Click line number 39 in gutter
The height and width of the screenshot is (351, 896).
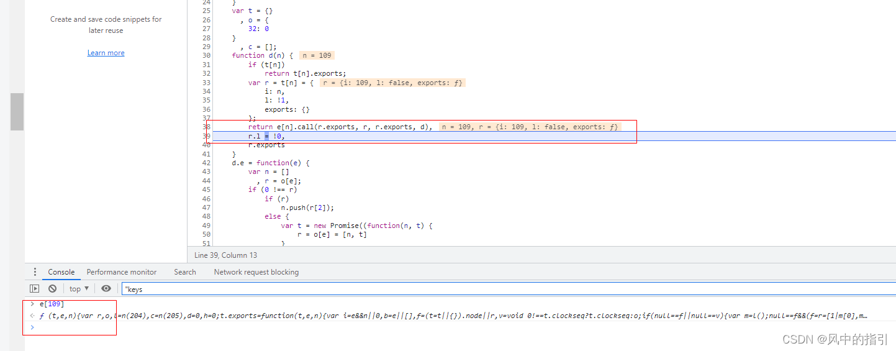tap(207, 136)
